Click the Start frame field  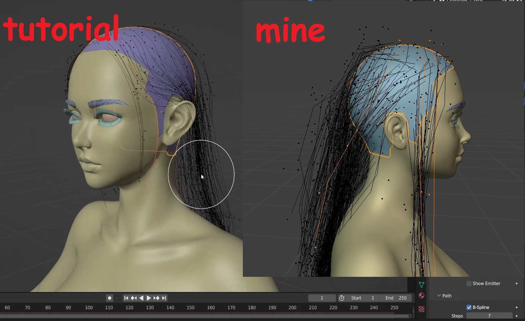pos(363,298)
